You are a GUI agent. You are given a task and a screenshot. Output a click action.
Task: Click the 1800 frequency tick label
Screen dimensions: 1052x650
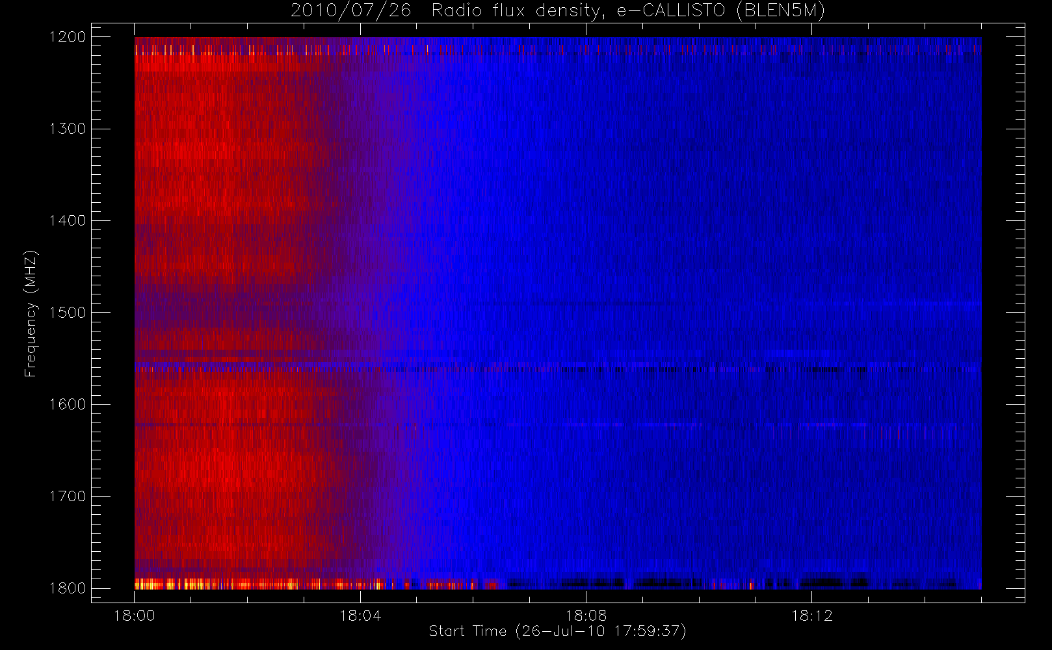coord(68,588)
